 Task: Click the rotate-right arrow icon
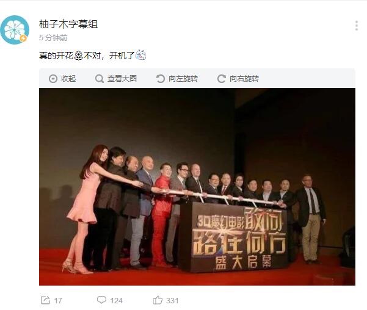click(222, 79)
